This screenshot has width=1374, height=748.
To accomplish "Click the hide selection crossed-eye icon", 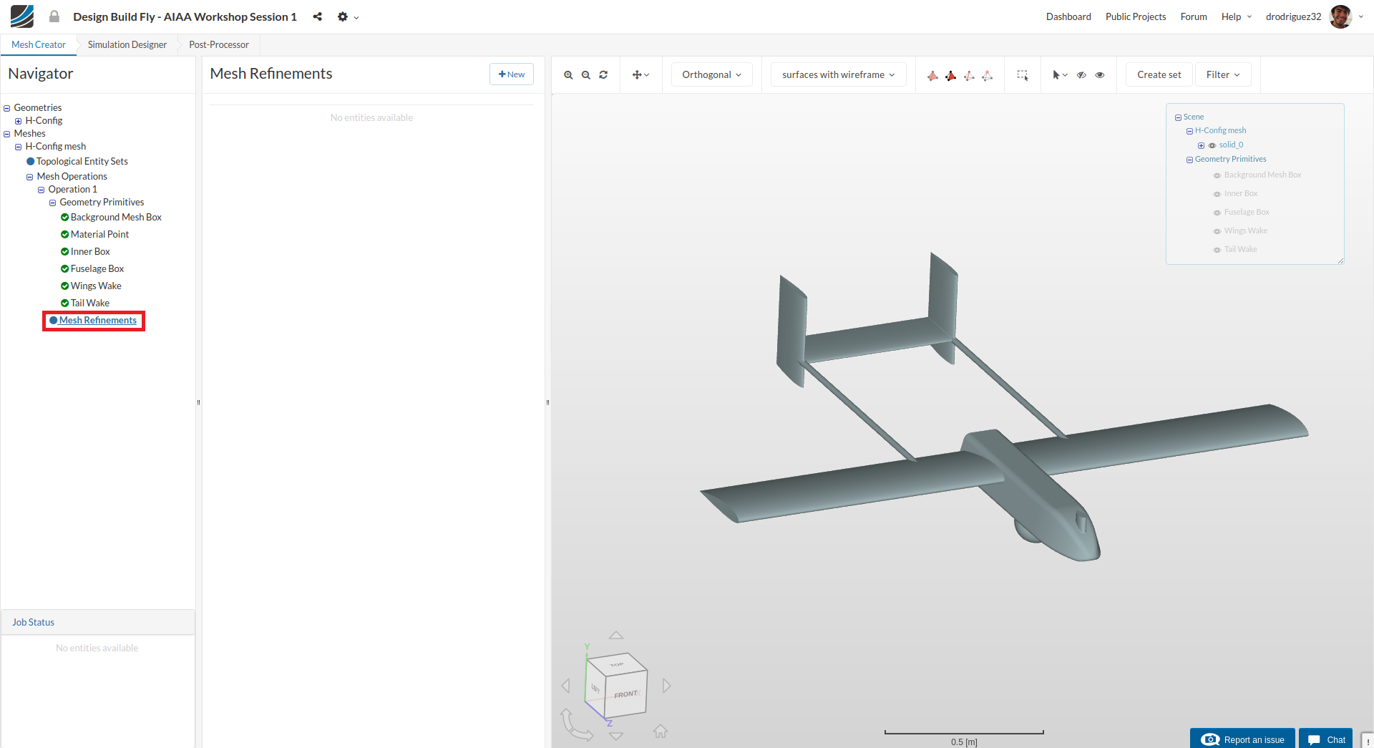I will (x=1081, y=75).
